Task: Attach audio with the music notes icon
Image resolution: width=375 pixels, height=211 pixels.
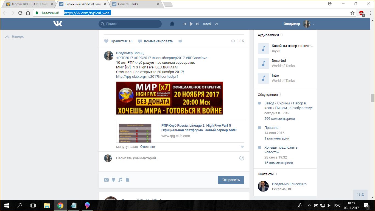Action: 120,180
